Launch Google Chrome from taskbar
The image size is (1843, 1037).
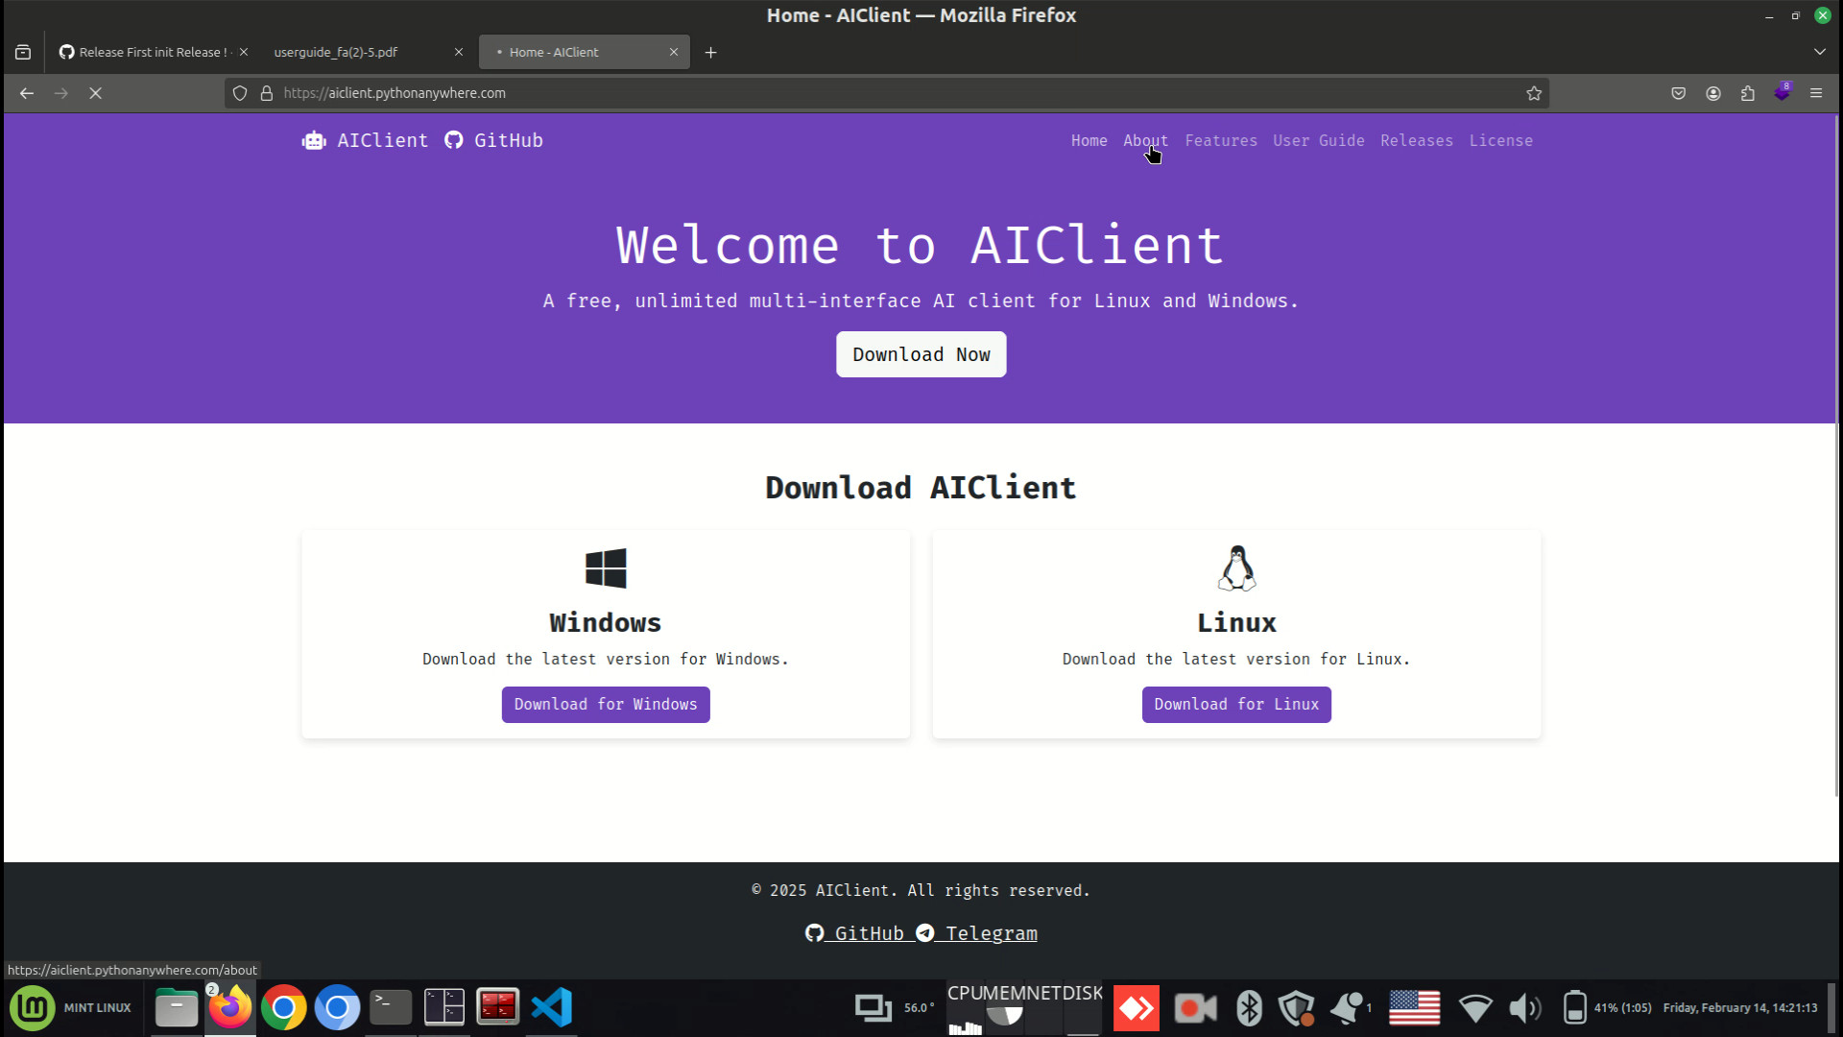tap(284, 1008)
